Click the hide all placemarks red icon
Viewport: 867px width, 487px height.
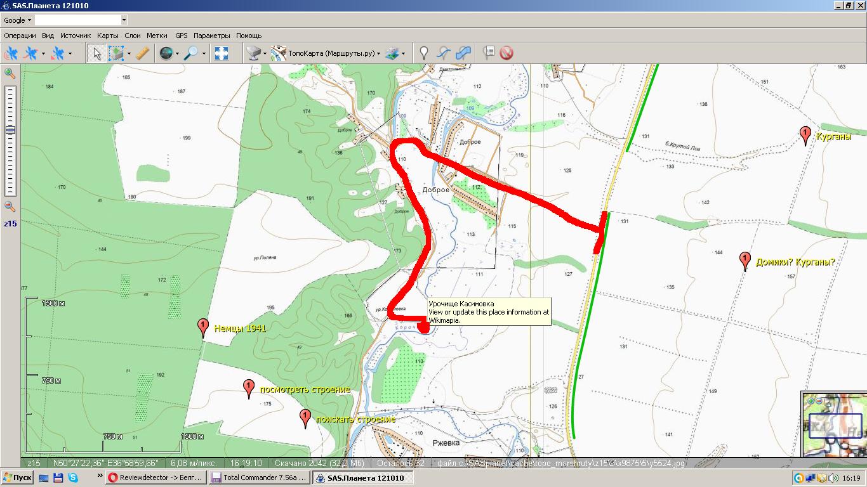(x=506, y=54)
